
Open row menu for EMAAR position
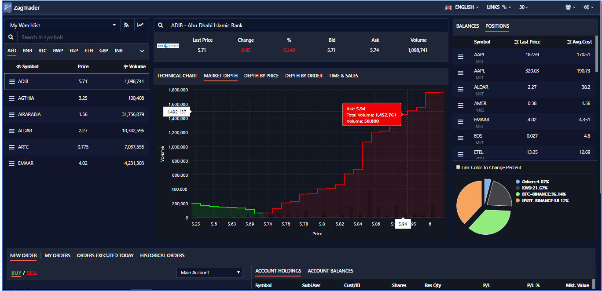(461, 122)
